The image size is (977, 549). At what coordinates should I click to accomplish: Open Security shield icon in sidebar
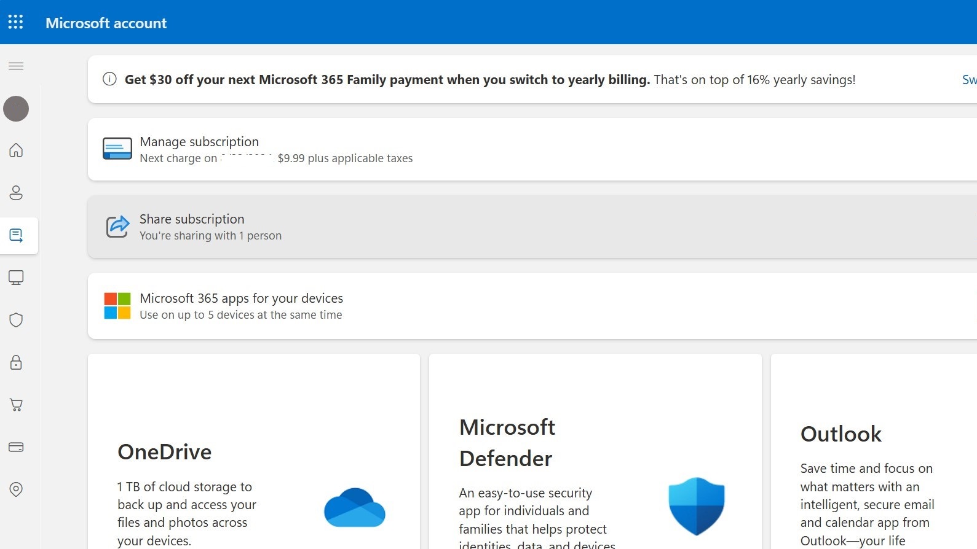pos(16,320)
